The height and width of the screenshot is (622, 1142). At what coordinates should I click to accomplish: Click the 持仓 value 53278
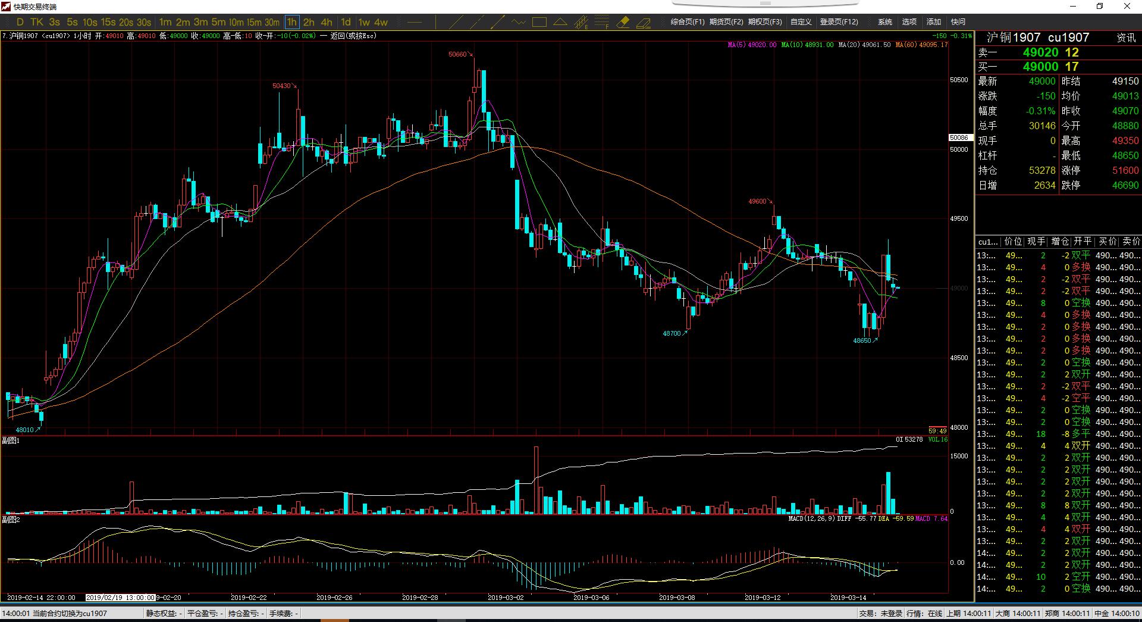coord(1042,170)
